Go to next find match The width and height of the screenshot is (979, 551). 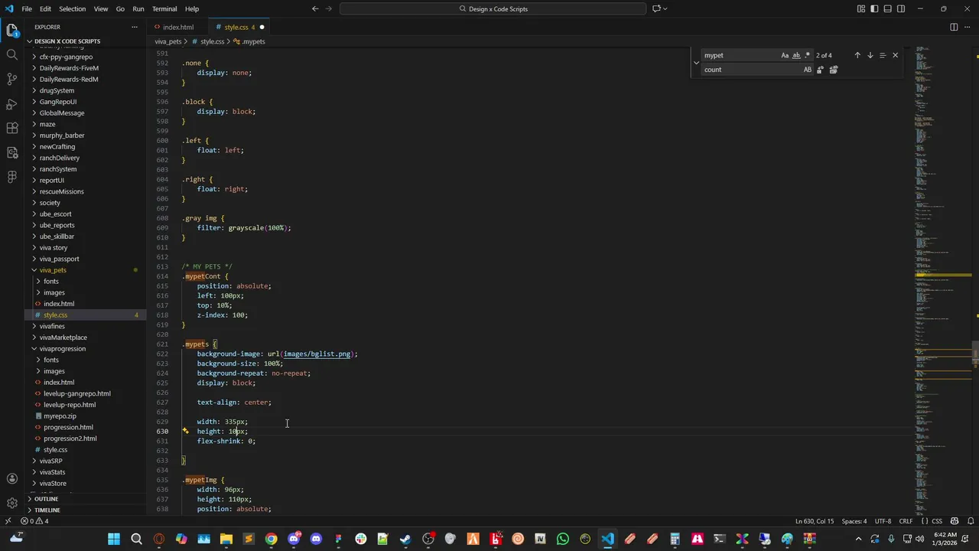pos(870,55)
